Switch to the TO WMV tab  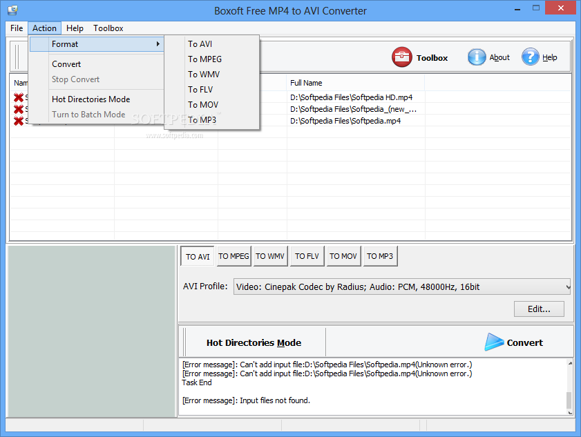pos(270,256)
